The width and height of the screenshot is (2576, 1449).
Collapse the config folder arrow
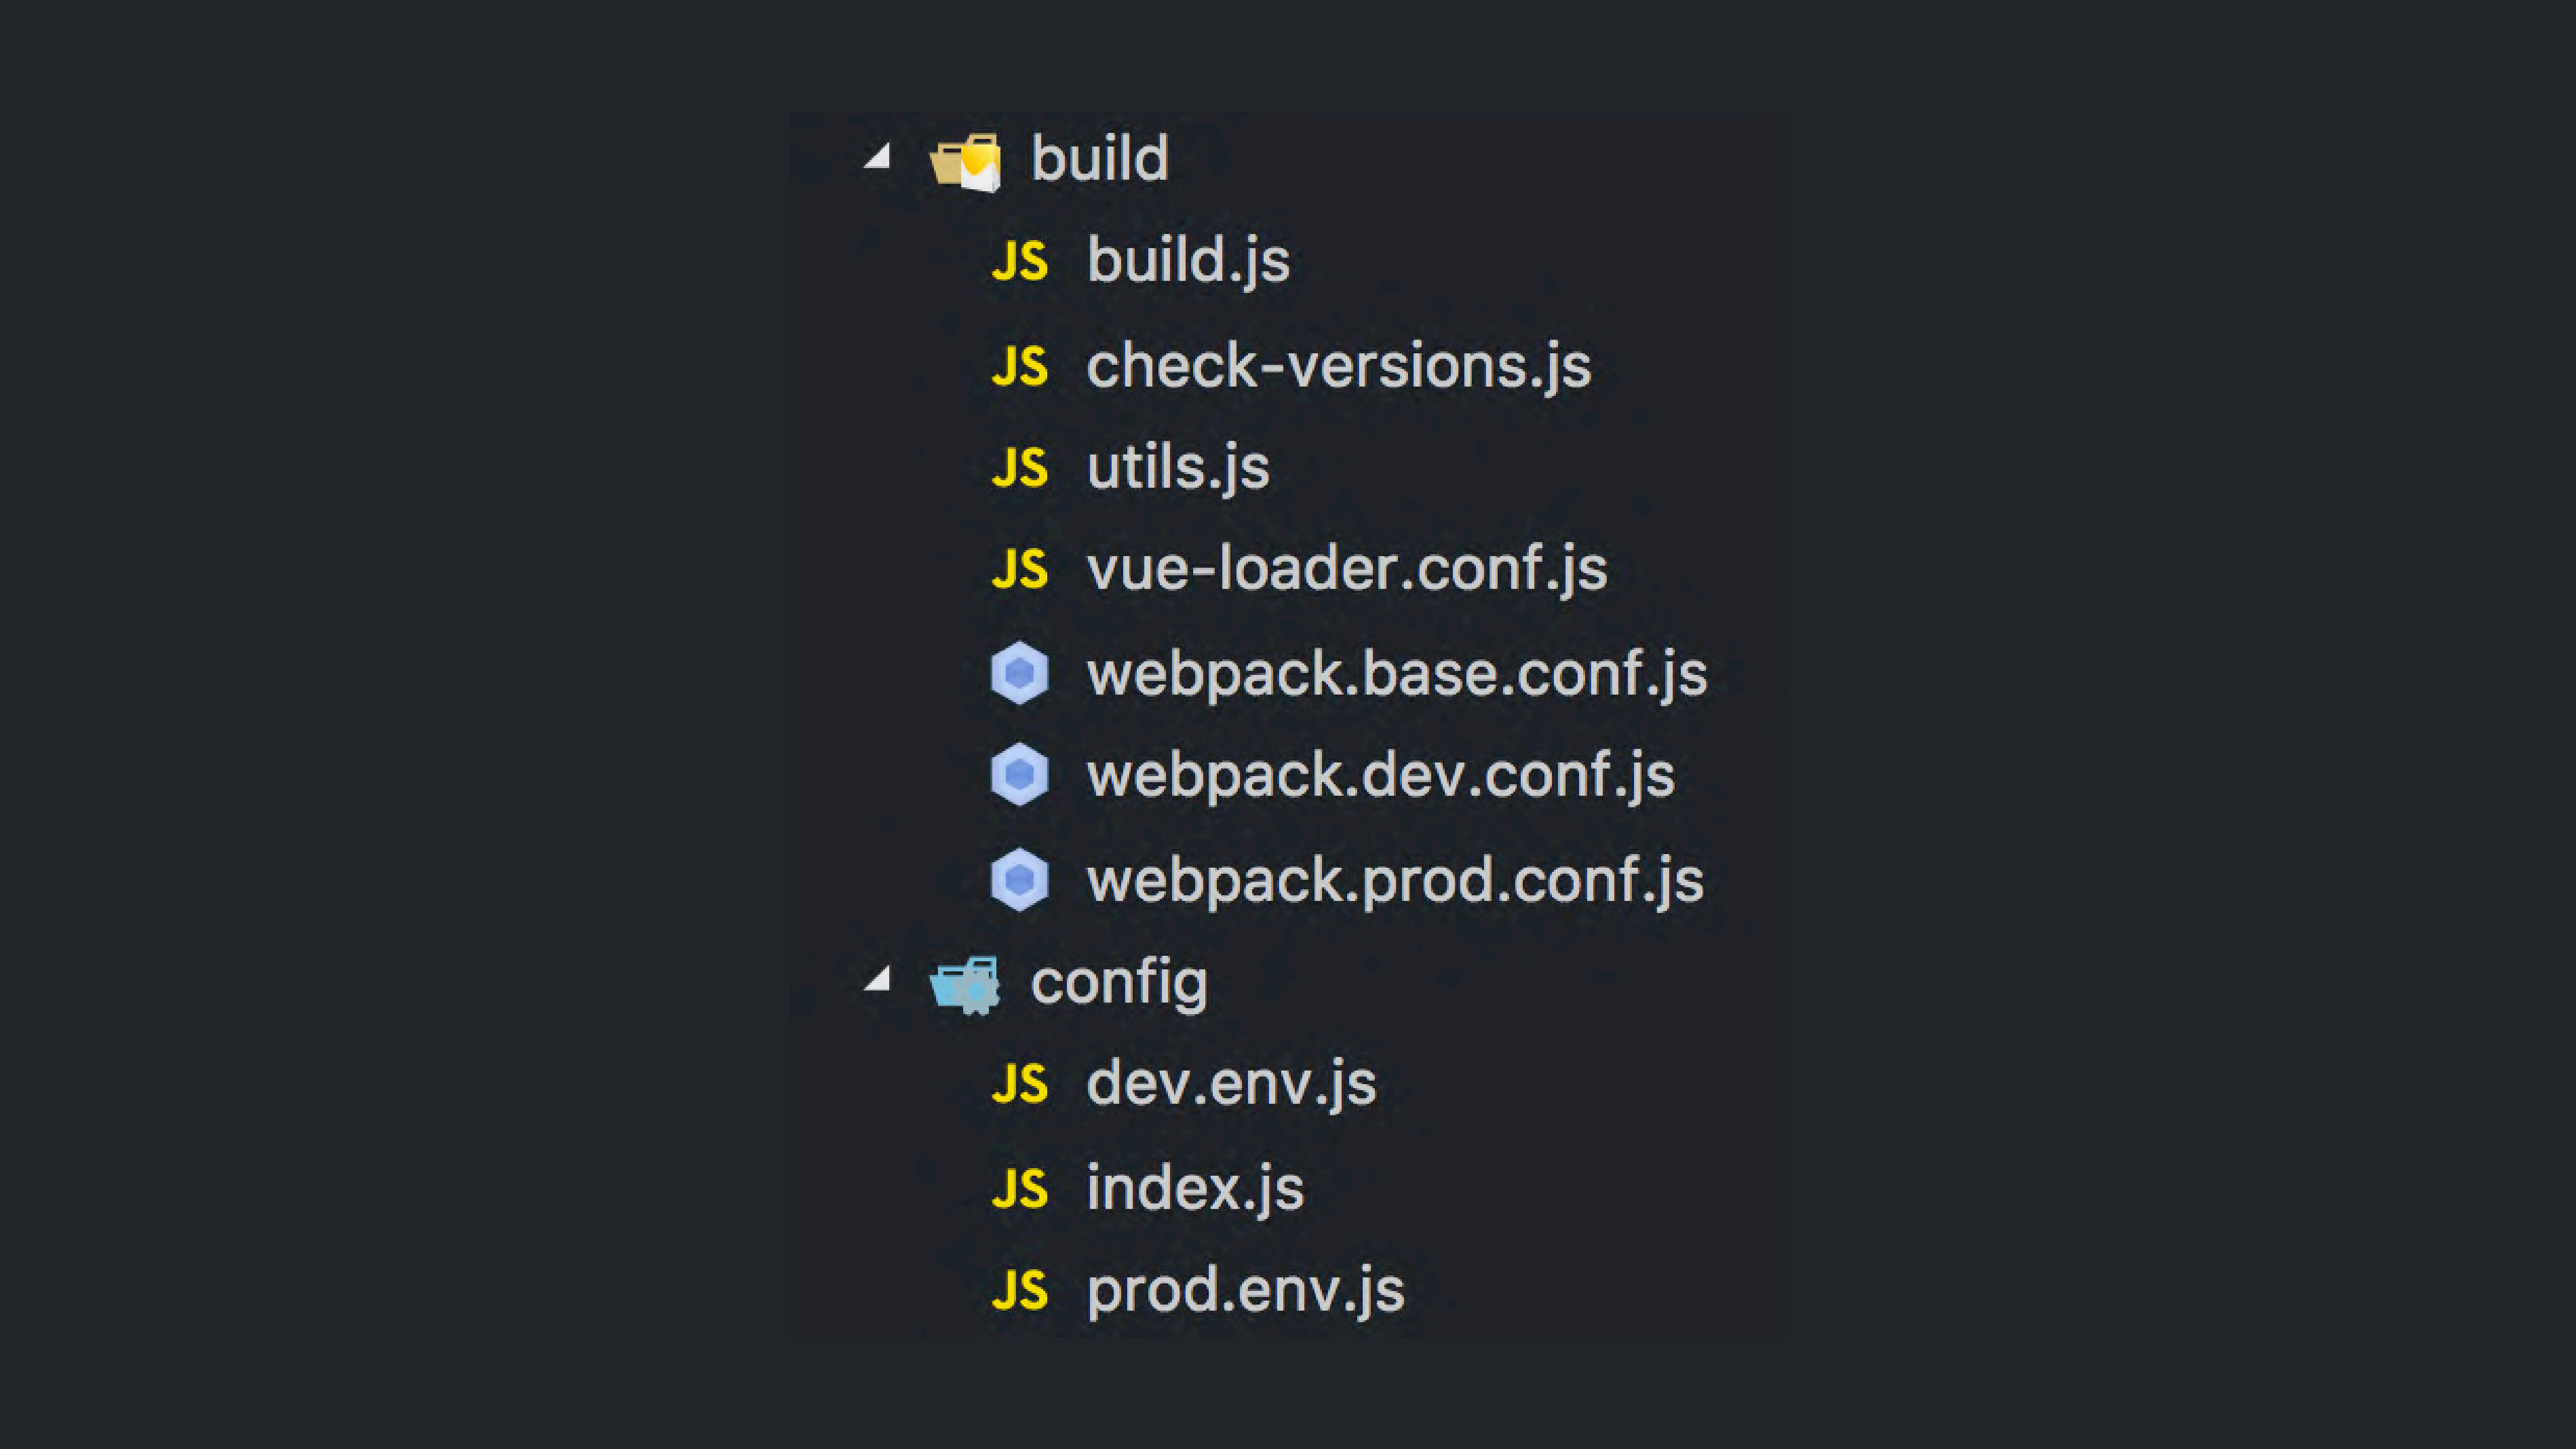point(878,979)
